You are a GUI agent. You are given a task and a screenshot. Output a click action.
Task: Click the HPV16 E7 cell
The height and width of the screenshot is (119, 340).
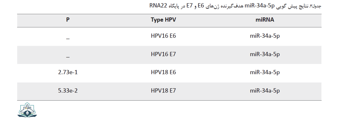pyautogui.click(x=163, y=54)
